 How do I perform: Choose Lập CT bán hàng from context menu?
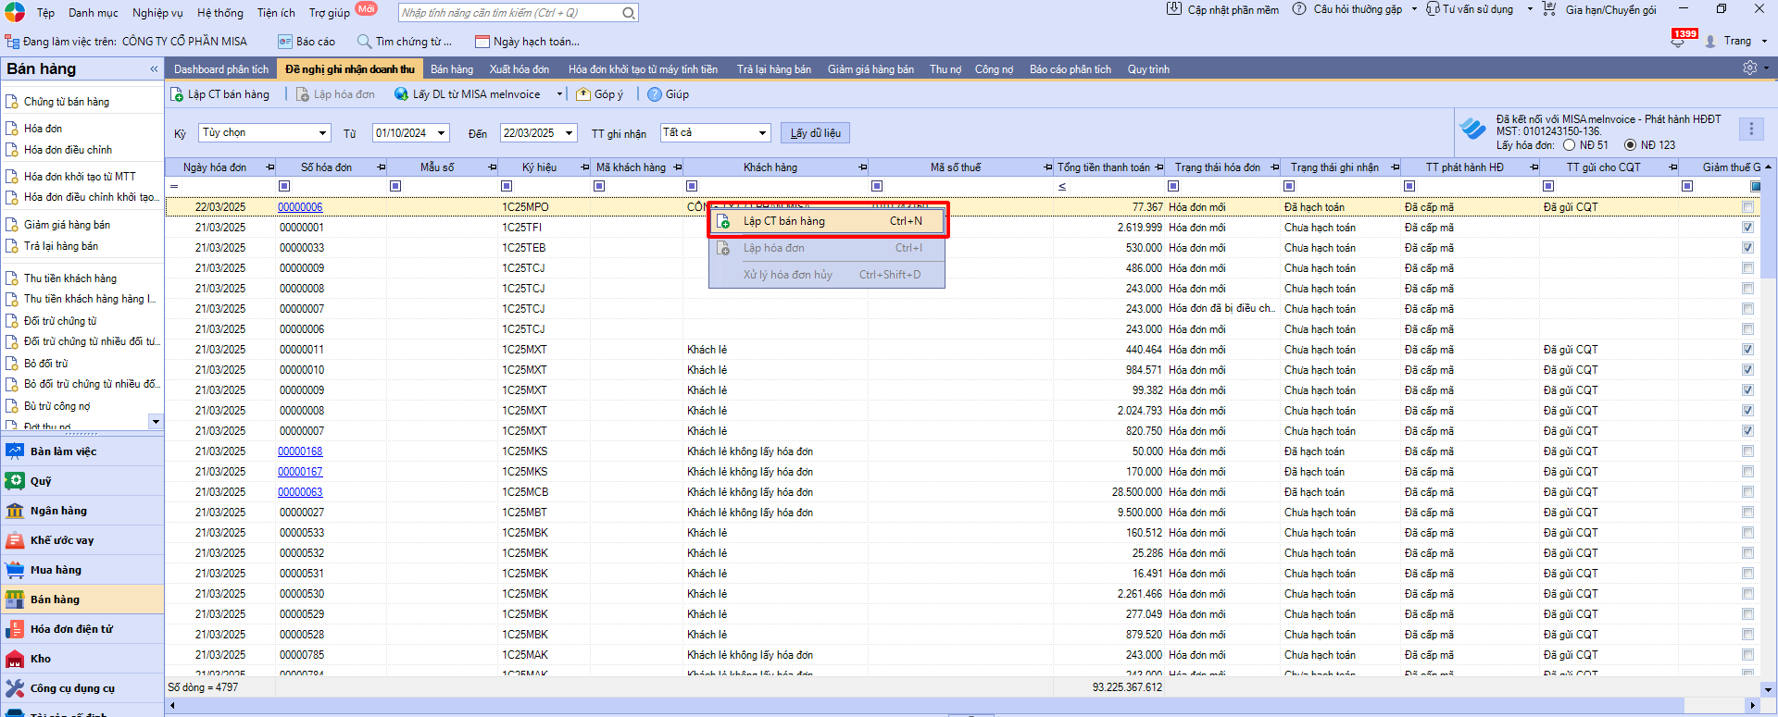click(x=783, y=221)
